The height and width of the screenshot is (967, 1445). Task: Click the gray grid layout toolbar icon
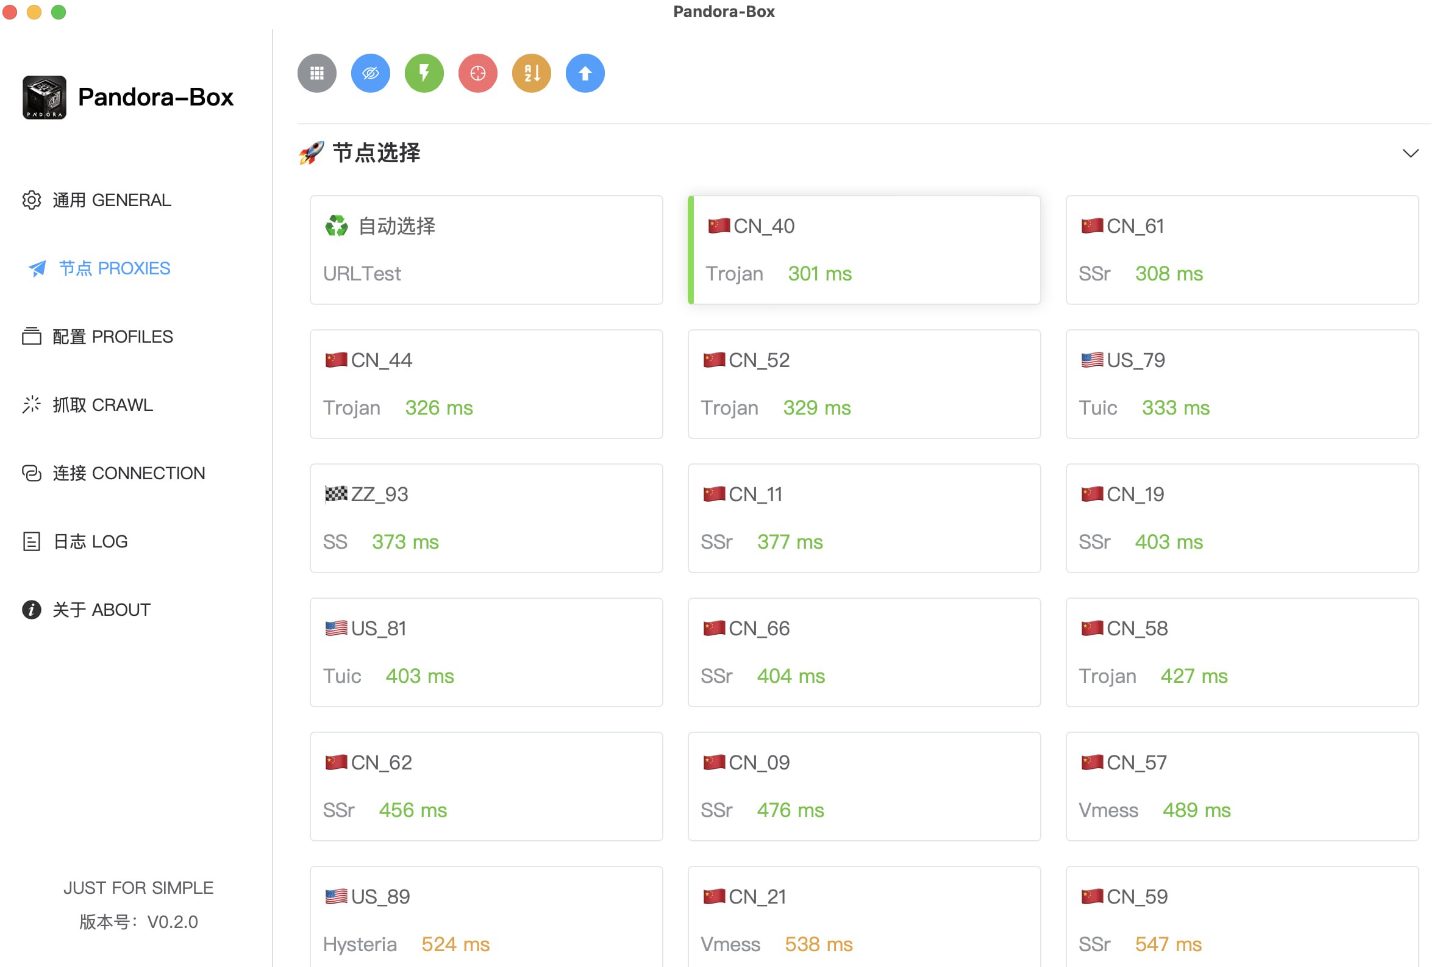[316, 73]
